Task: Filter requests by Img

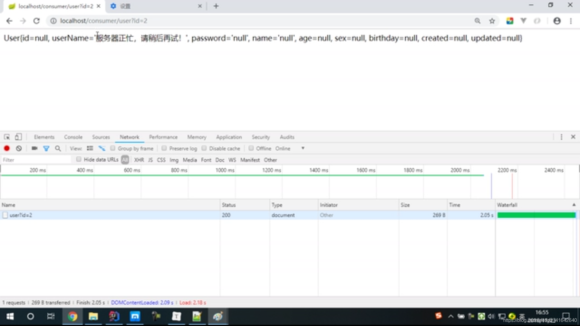Action: coord(174,160)
